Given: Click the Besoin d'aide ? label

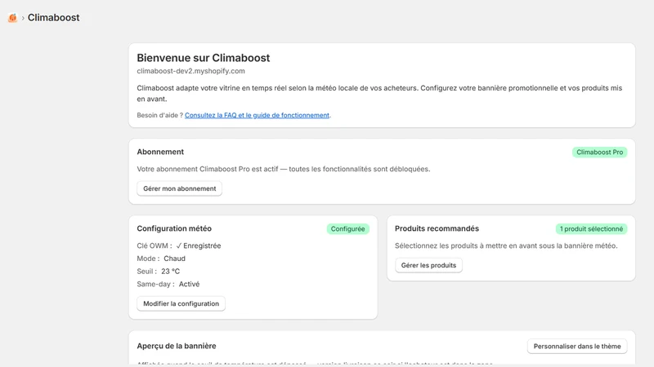Looking at the screenshot, I should coord(159,115).
